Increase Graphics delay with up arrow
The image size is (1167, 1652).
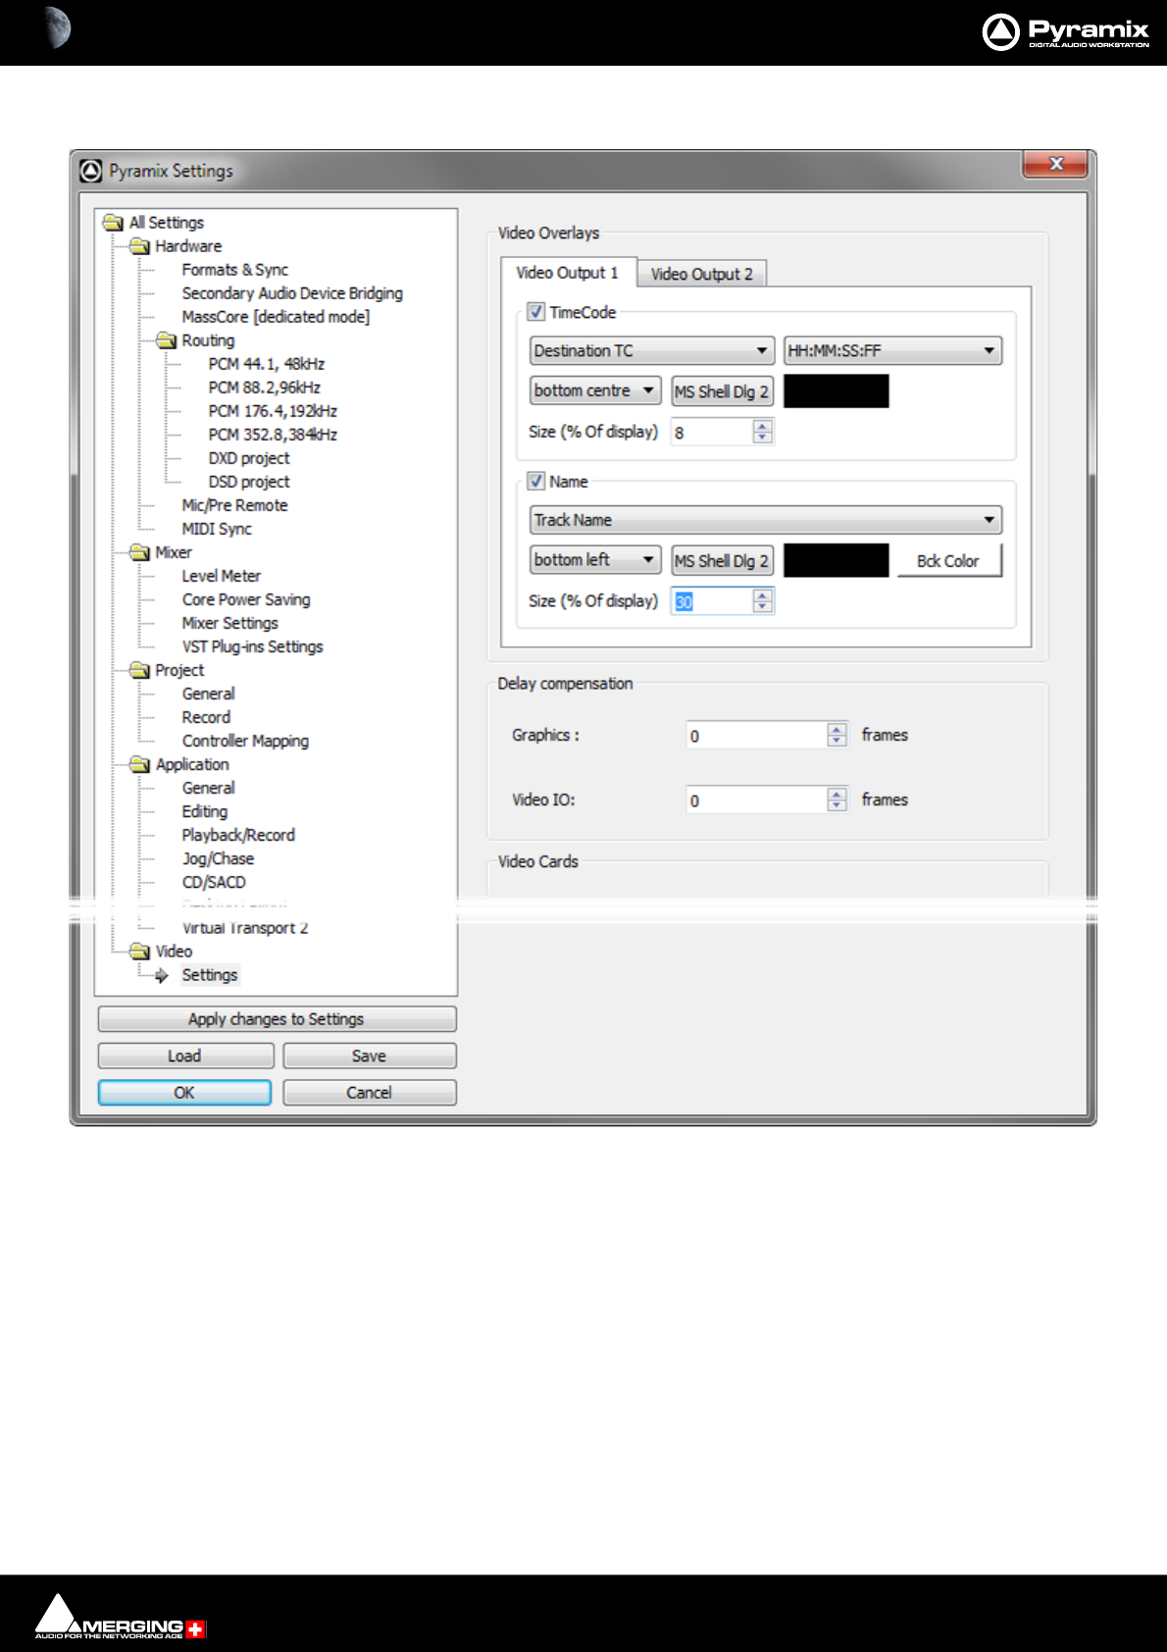pos(837,729)
